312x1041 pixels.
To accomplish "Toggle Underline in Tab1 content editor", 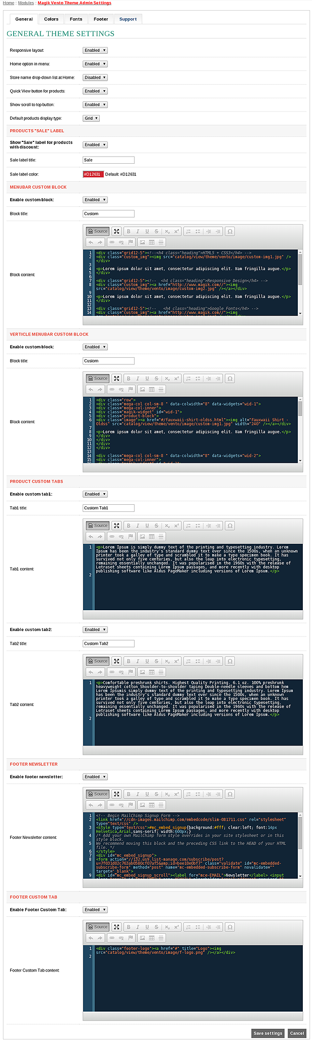I will [147, 526].
